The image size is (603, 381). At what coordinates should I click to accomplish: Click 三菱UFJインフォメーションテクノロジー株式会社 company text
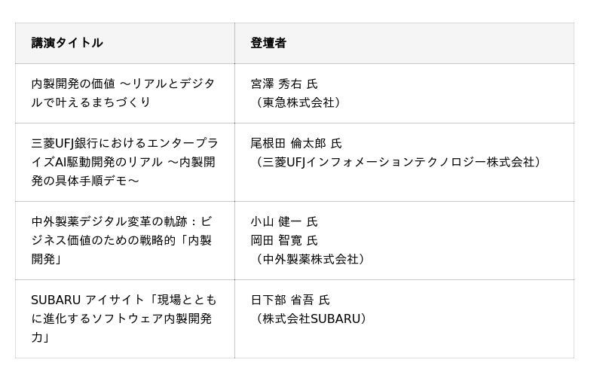tap(399, 162)
